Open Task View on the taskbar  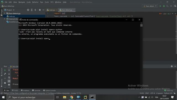58,97
